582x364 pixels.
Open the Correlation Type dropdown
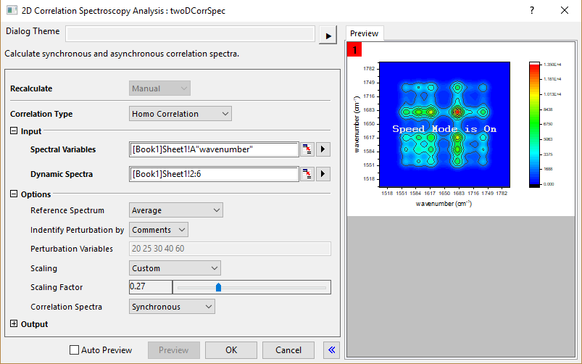(180, 114)
